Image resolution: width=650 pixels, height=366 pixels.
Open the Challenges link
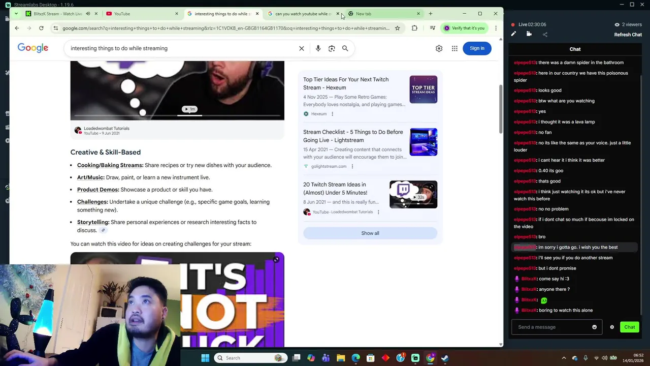point(92,202)
